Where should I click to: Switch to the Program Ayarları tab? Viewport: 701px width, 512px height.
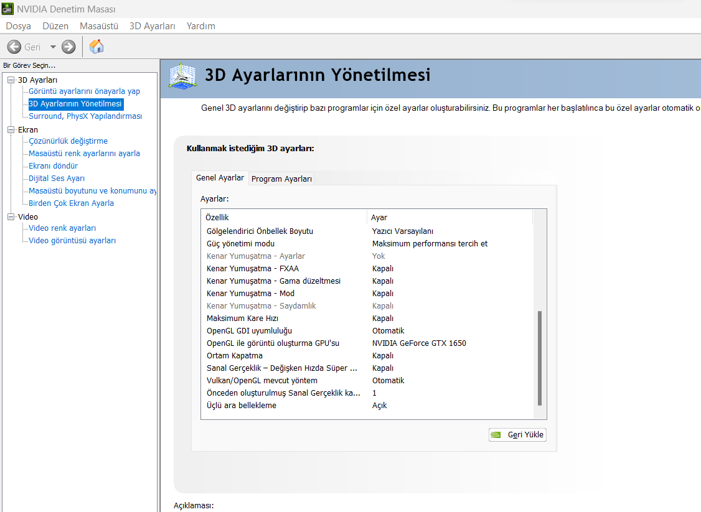tap(281, 179)
